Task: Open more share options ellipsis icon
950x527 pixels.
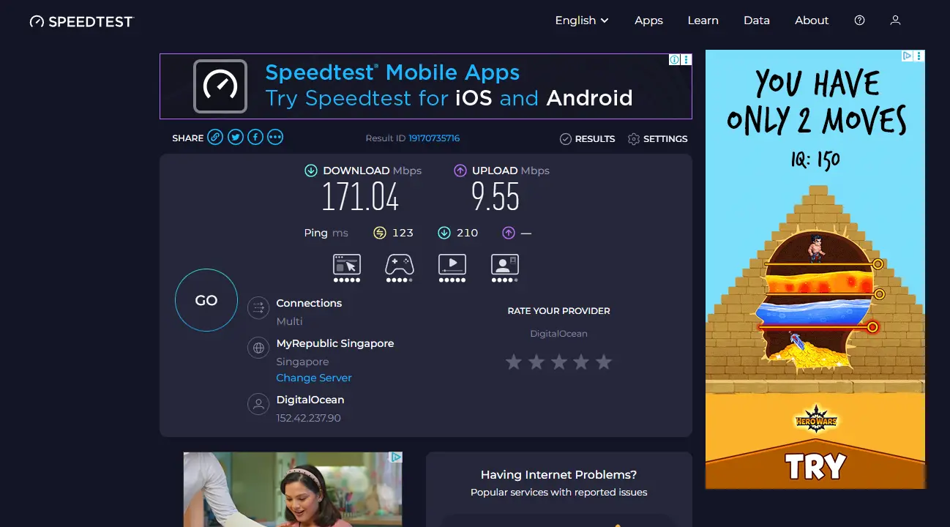Action: pyautogui.click(x=275, y=137)
